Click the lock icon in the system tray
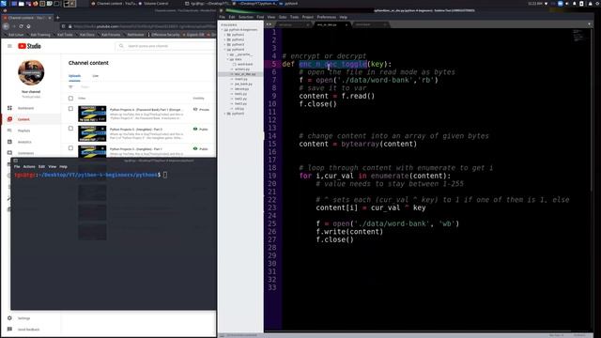This screenshot has width=601, height=338. [590, 4]
